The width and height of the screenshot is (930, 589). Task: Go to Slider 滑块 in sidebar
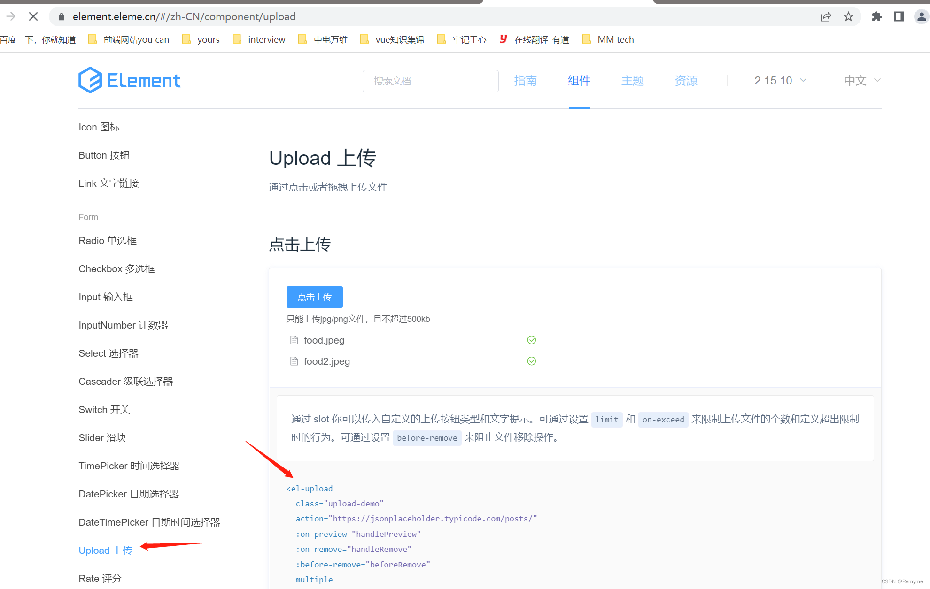coord(102,438)
